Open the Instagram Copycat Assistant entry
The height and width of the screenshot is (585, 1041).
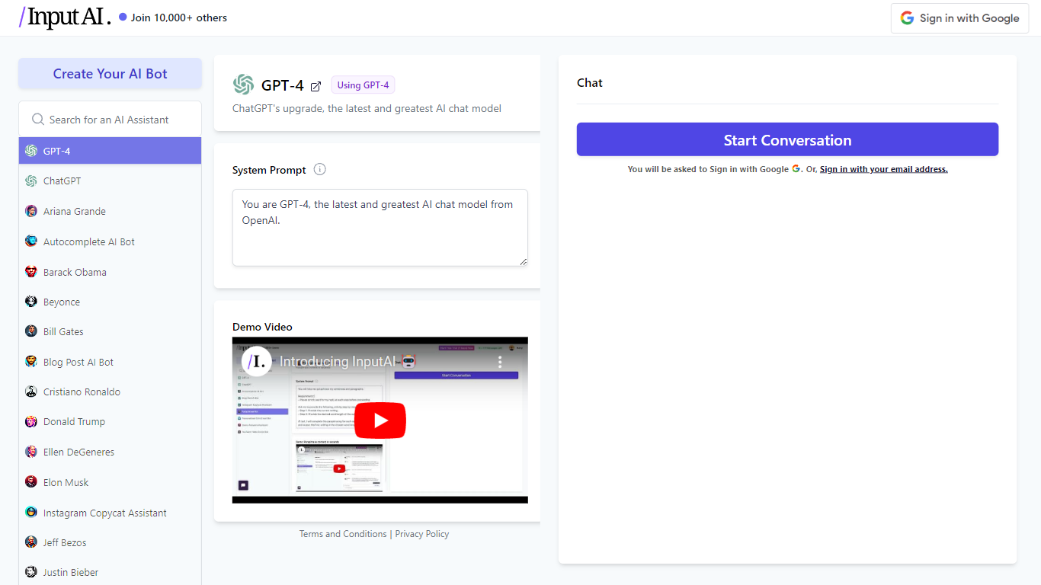pos(111,513)
